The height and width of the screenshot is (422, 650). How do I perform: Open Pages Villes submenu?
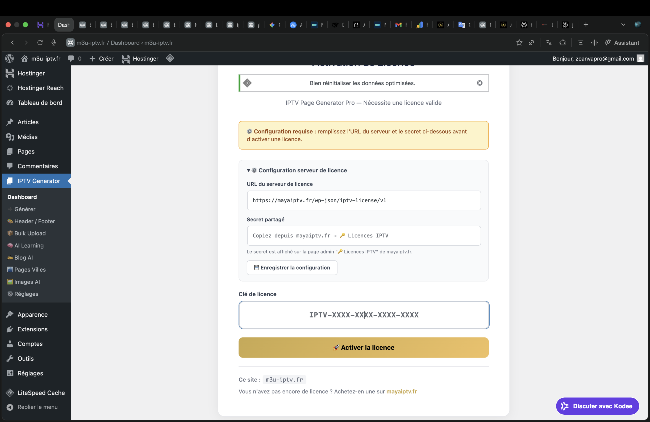[x=30, y=269]
